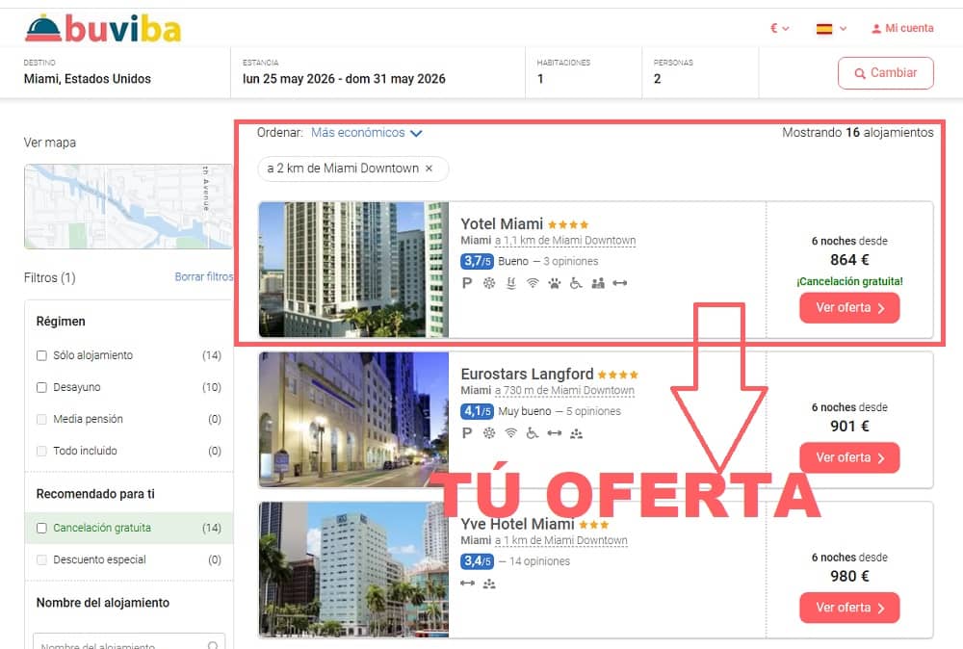Click the 3,7/5 rating badge

[477, 262]
